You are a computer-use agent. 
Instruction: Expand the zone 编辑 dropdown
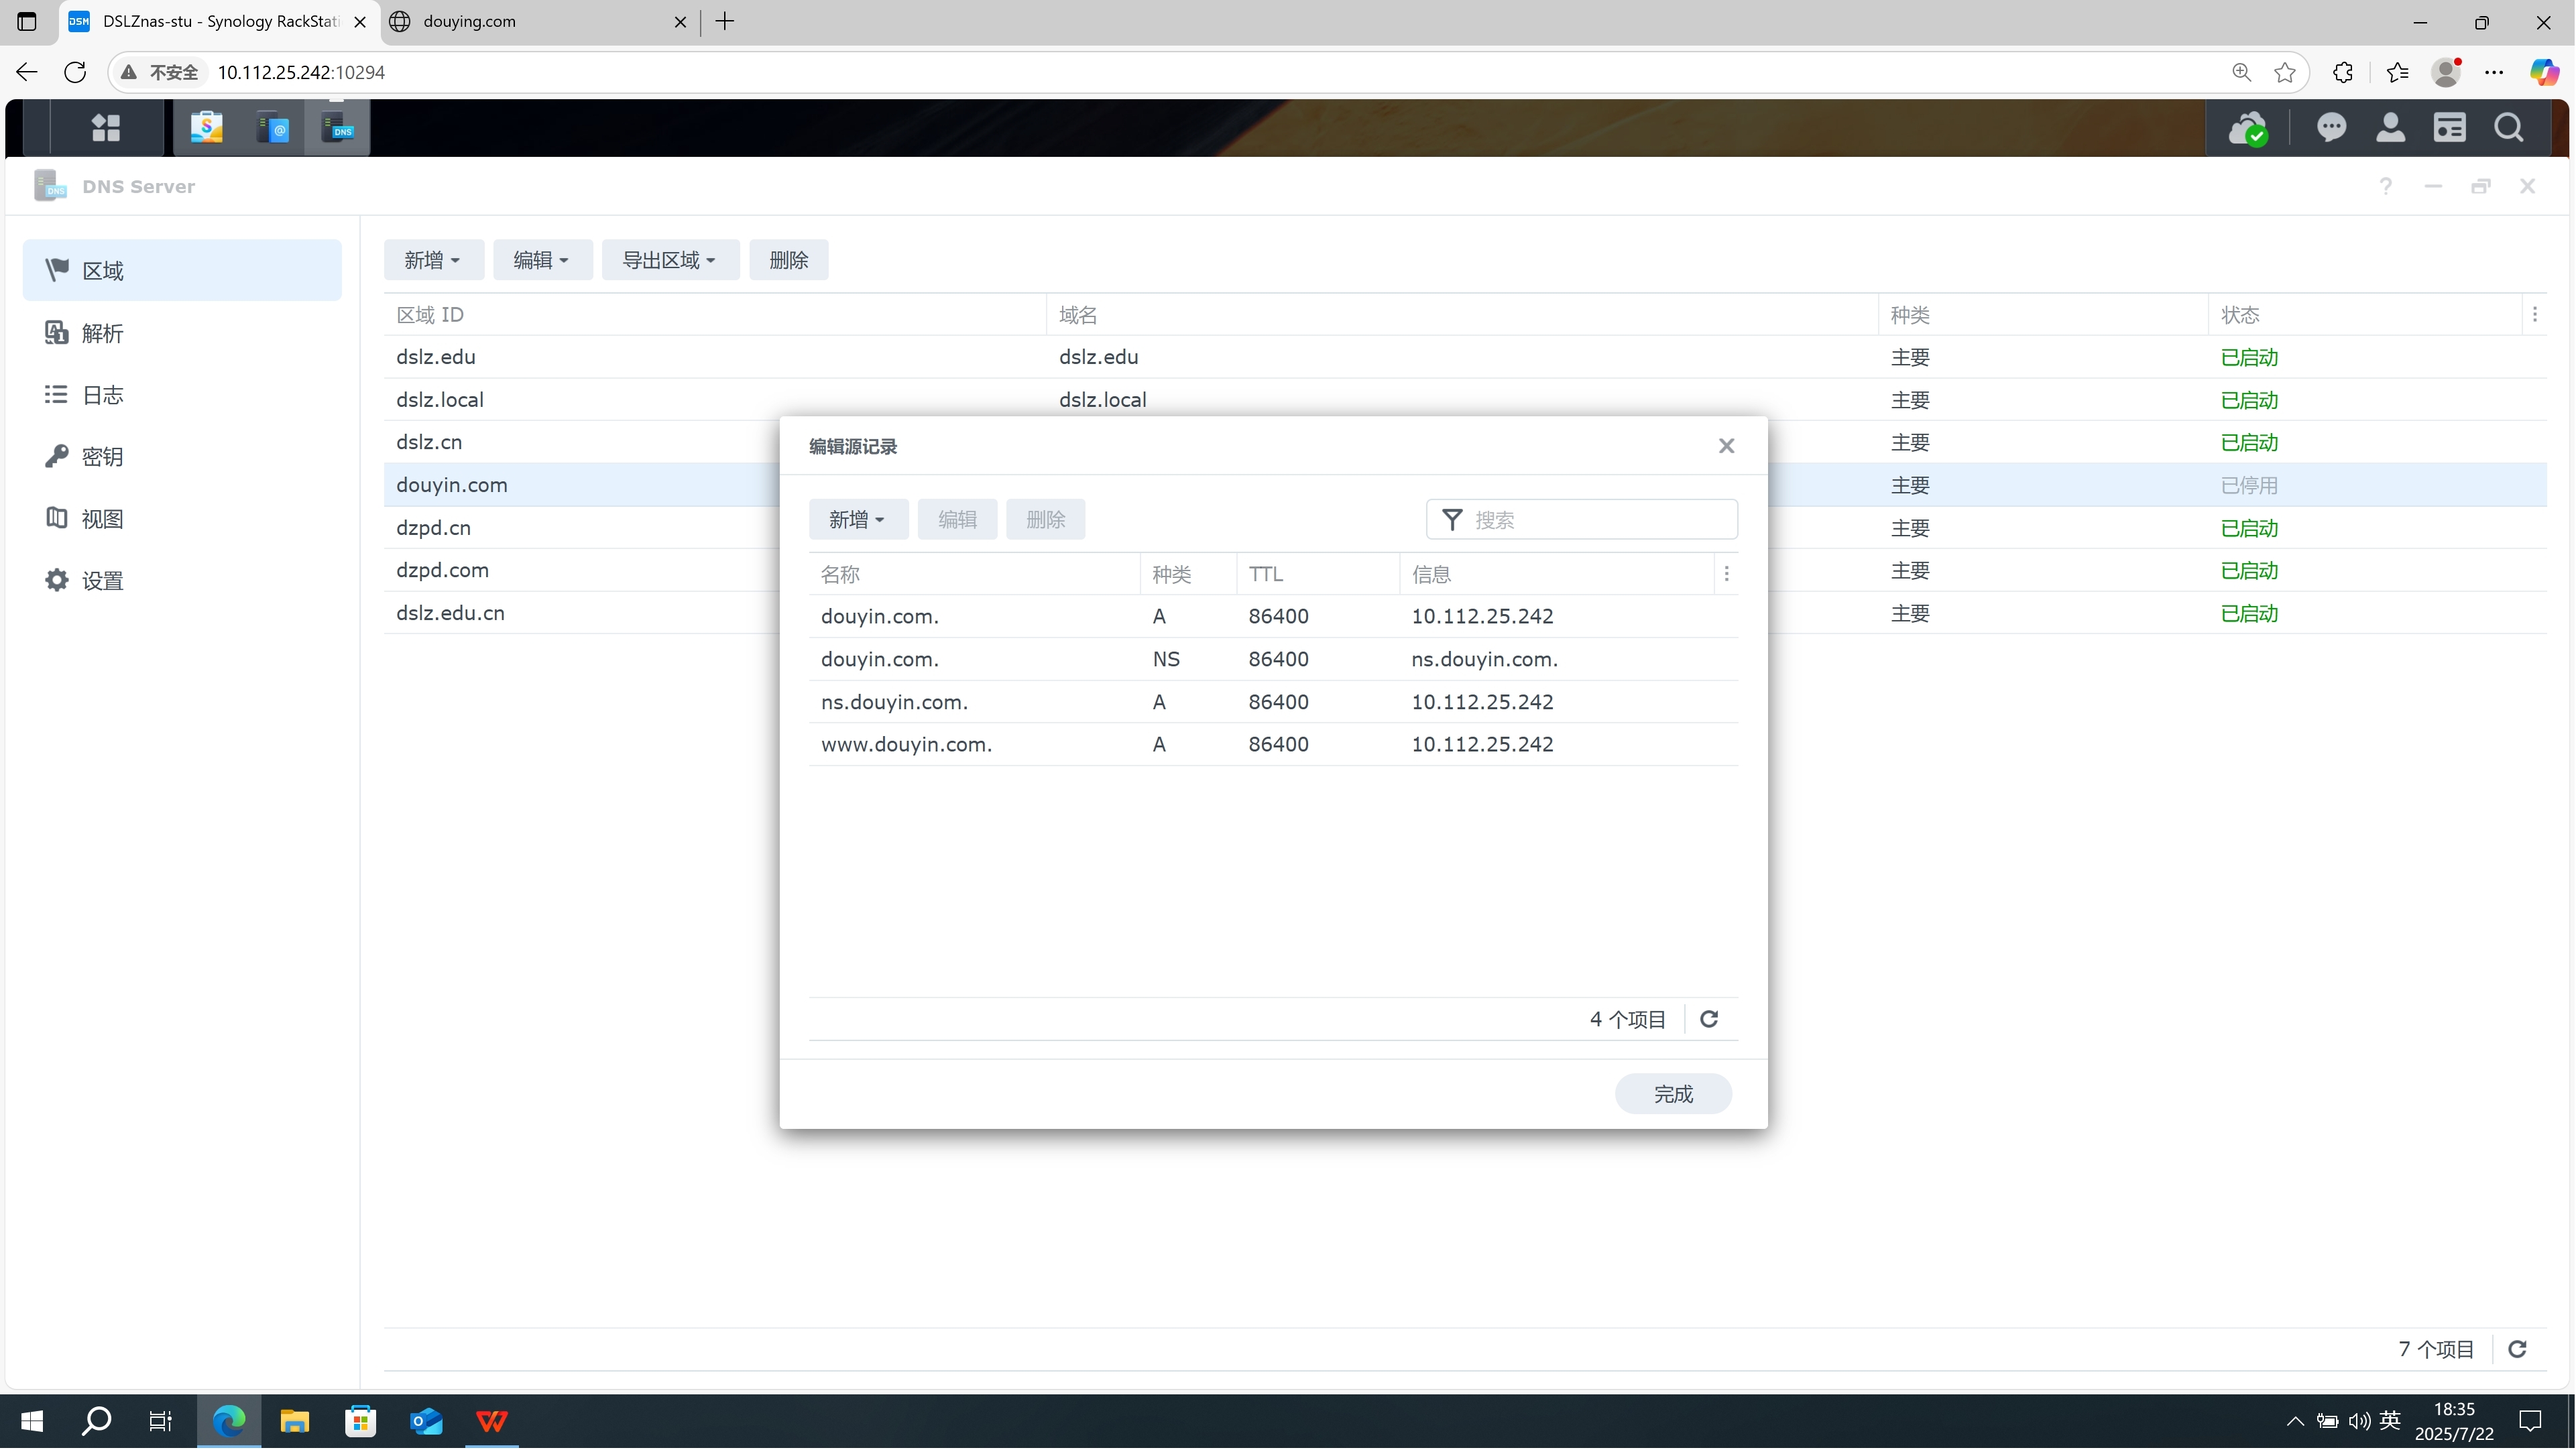(542, 260)
